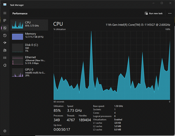Select the CPU performance item
175x136 pixels.
29,25
